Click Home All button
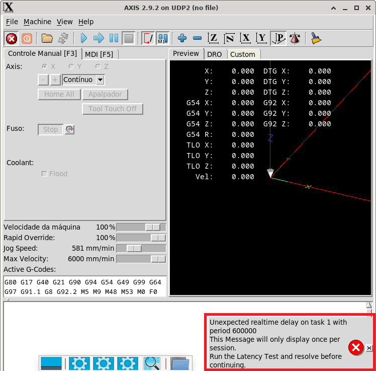Screen dimensions: 376x371 pyautogui.click(x=59, y=94)
